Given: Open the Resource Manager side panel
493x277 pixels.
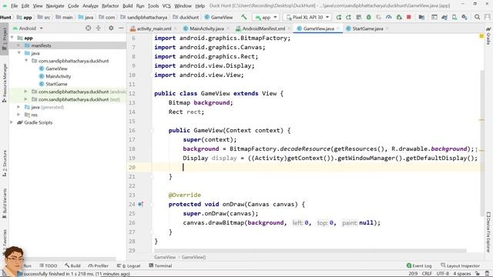Looking at the screenshot, I should point(5,82).
